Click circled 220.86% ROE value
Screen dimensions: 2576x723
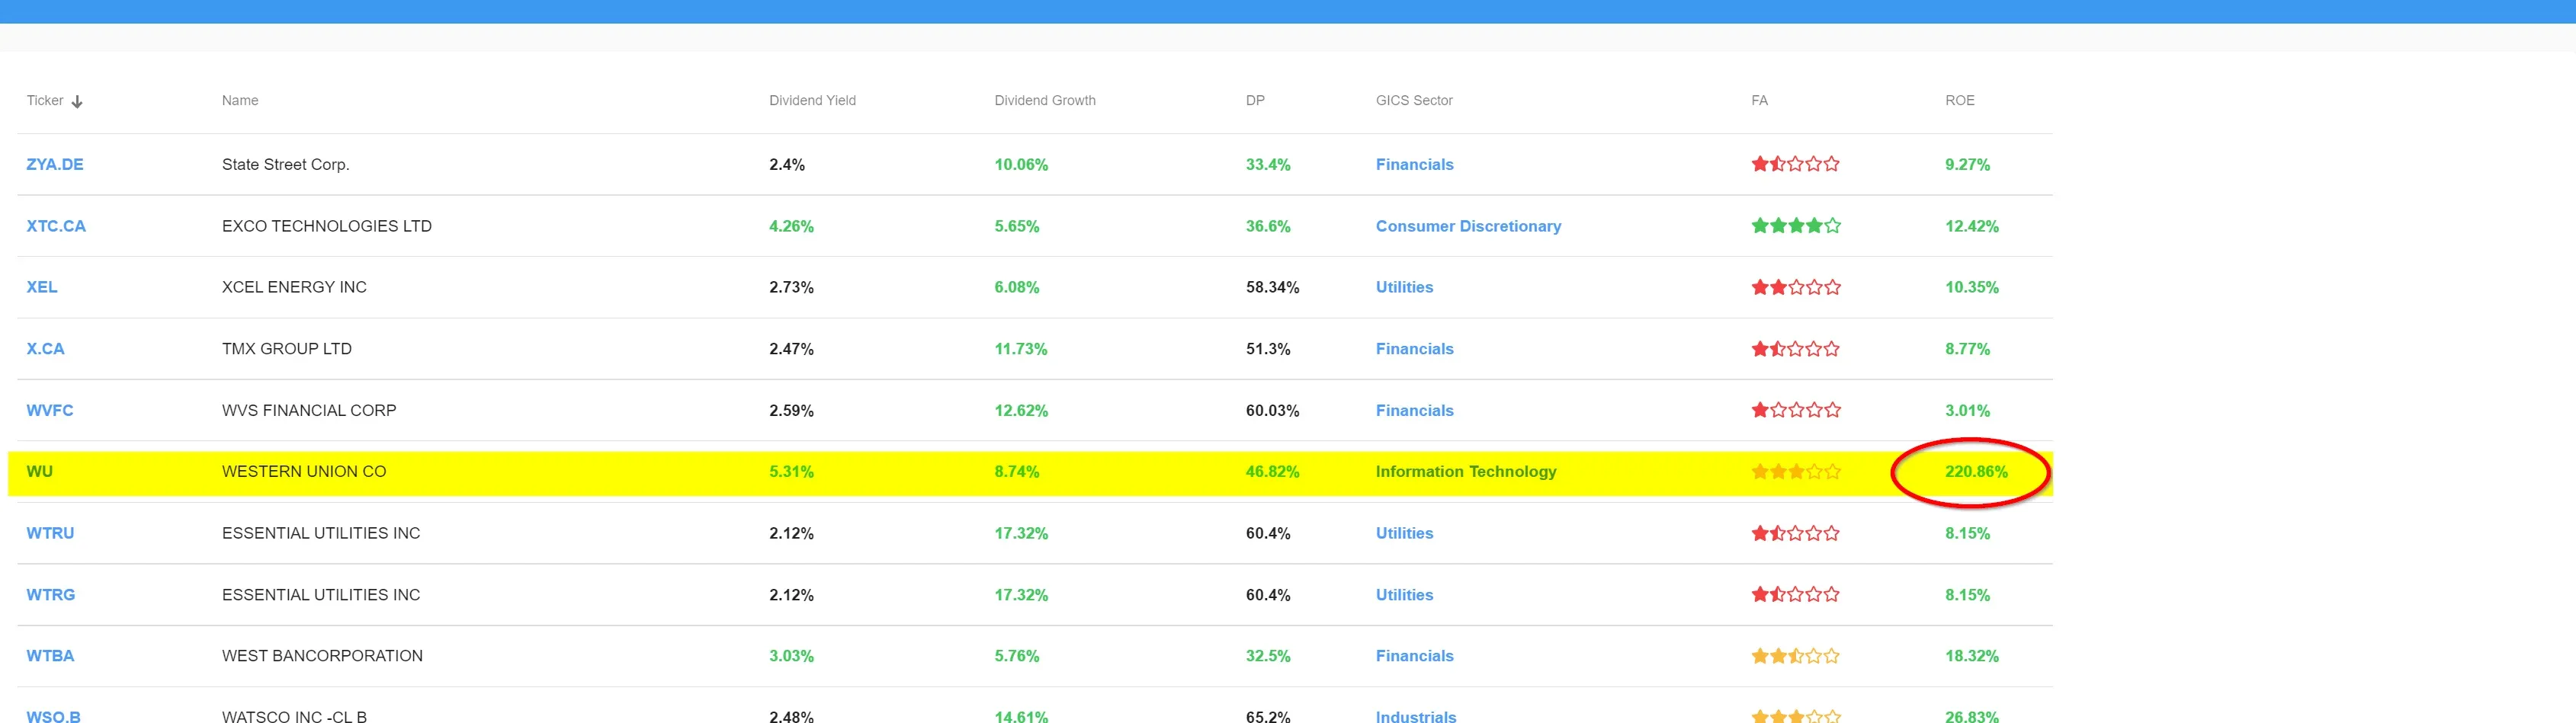(1975, 471)
